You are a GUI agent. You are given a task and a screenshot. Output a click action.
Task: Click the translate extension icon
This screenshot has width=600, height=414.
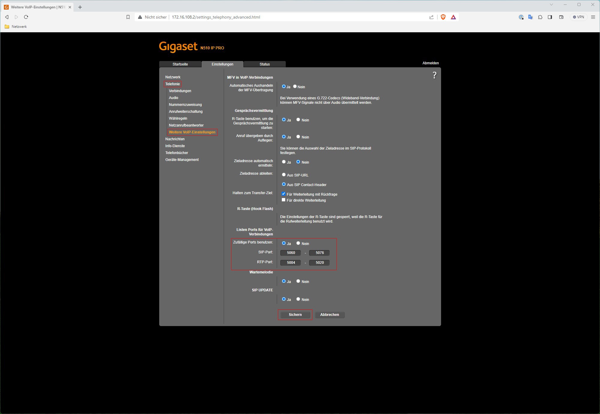point(531,17)
